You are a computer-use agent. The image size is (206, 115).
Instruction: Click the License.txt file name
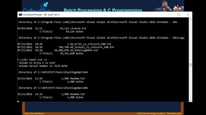pyautogui.click(x=78, y=28)
